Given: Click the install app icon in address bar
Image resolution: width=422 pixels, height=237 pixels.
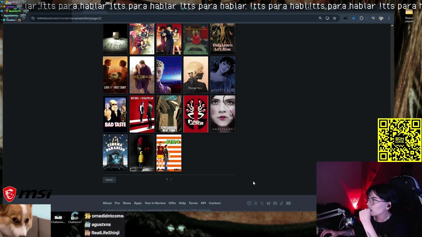Looking at the screenshot, I should click(327, 18).
